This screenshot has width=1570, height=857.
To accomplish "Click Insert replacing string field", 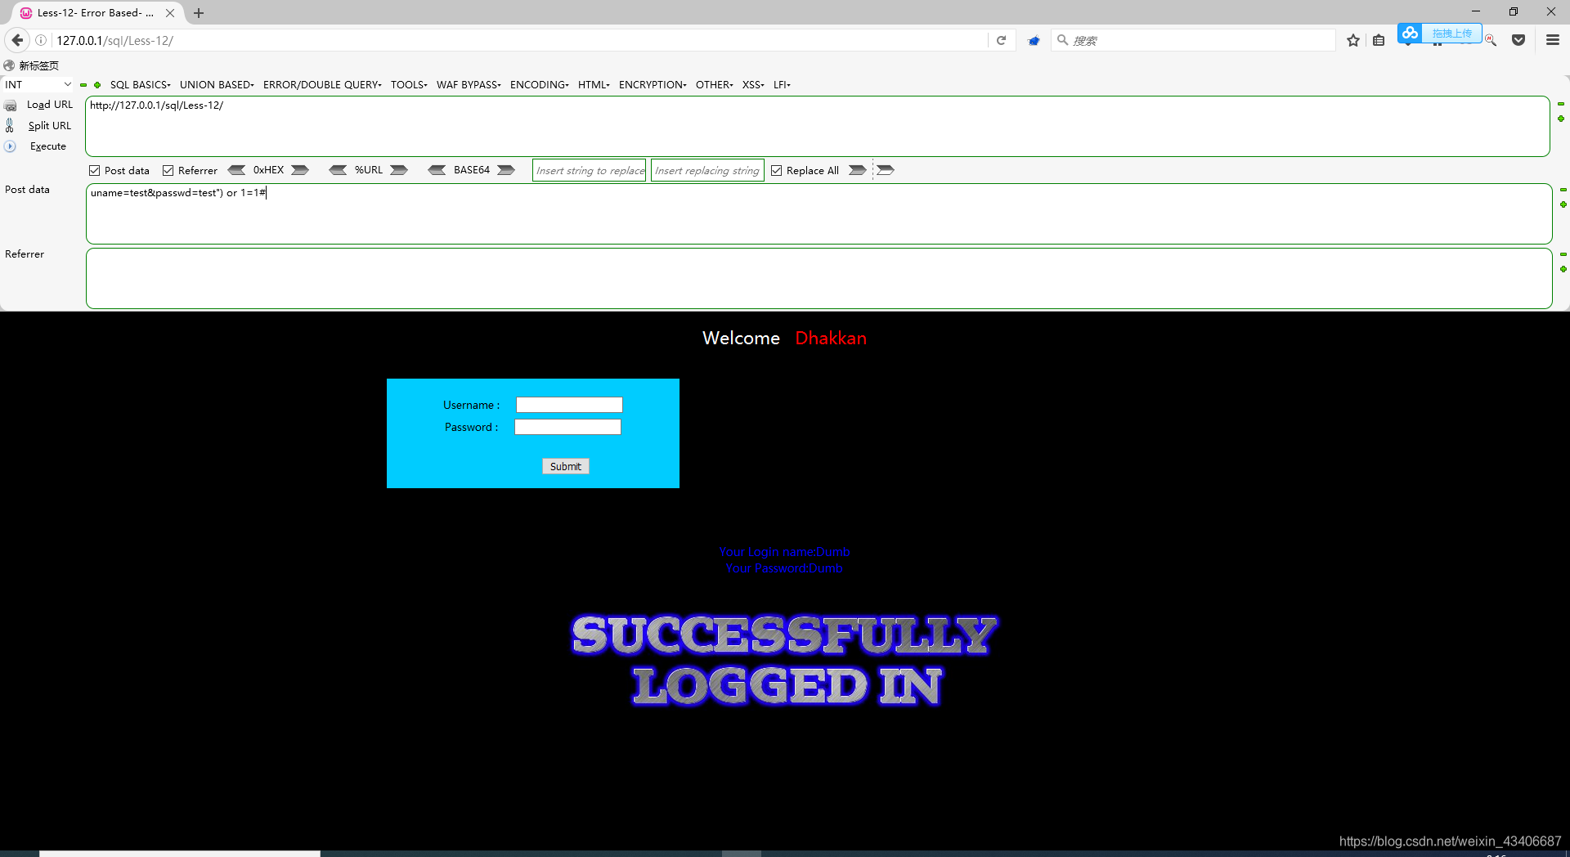I will tap(707, 170).
